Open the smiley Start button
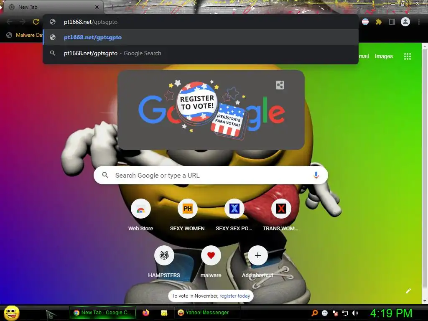Screen dimensions: 428x321 (x=12, y=313)
